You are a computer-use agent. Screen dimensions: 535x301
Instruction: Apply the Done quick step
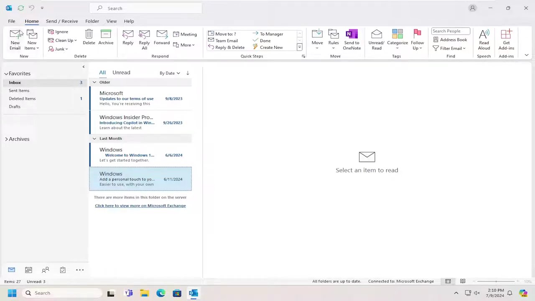(261, 41)
